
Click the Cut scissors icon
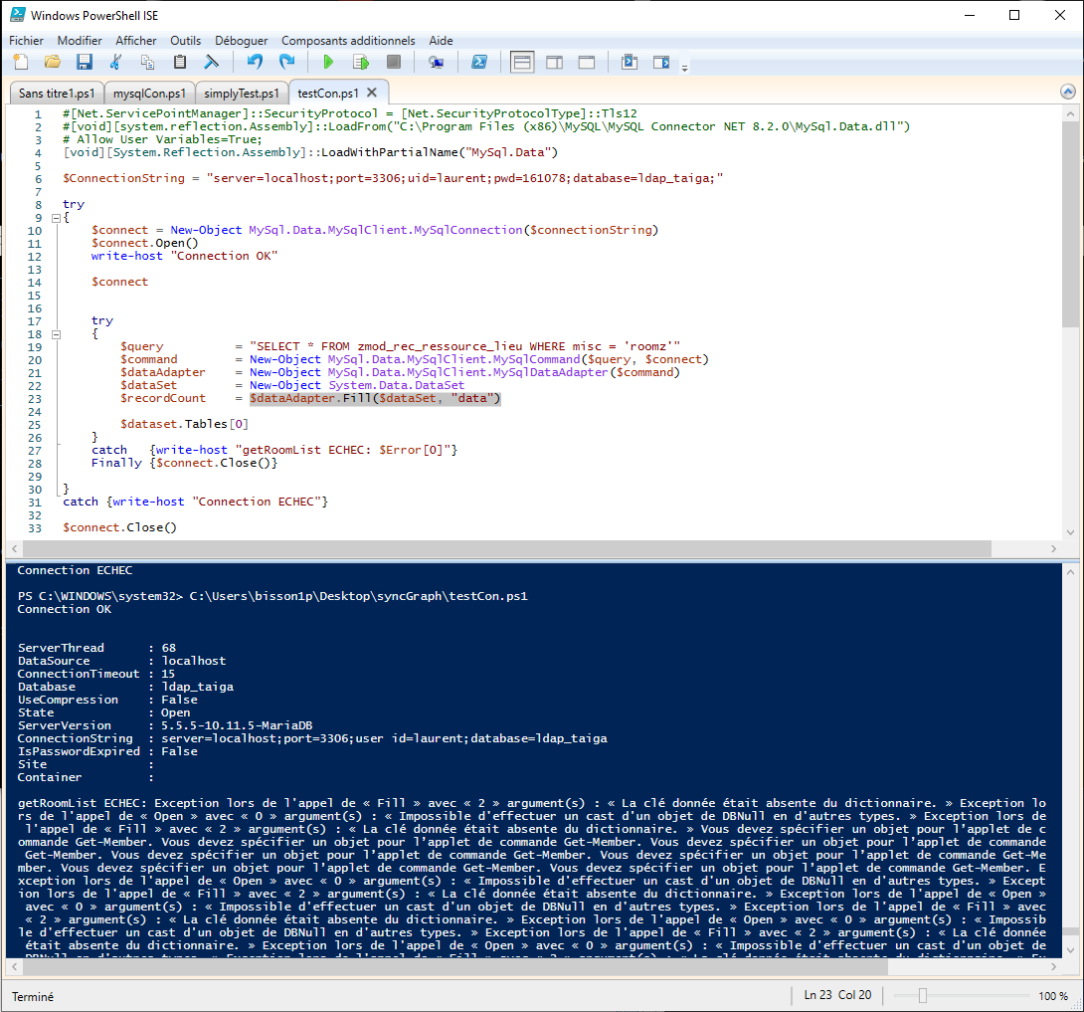tap(115, 63)
